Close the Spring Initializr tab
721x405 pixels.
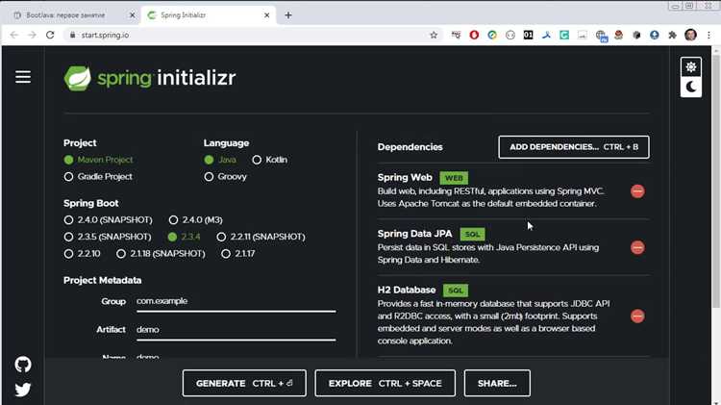click(266, 15)
